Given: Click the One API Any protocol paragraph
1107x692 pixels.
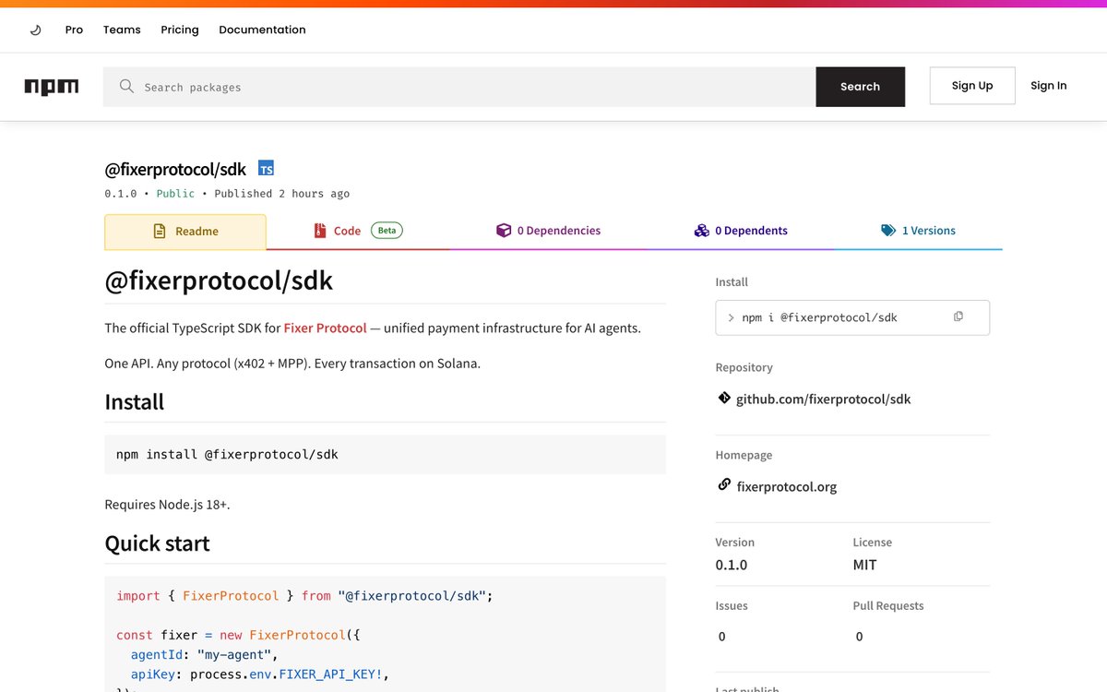Looking at the screenshot, I should coord(292,364).
